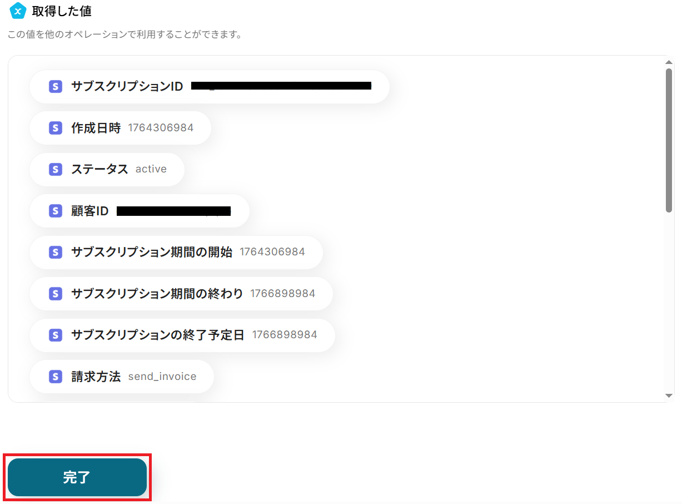
Task: Click the scrollbar down arrow
Action: tap(669, 396)
